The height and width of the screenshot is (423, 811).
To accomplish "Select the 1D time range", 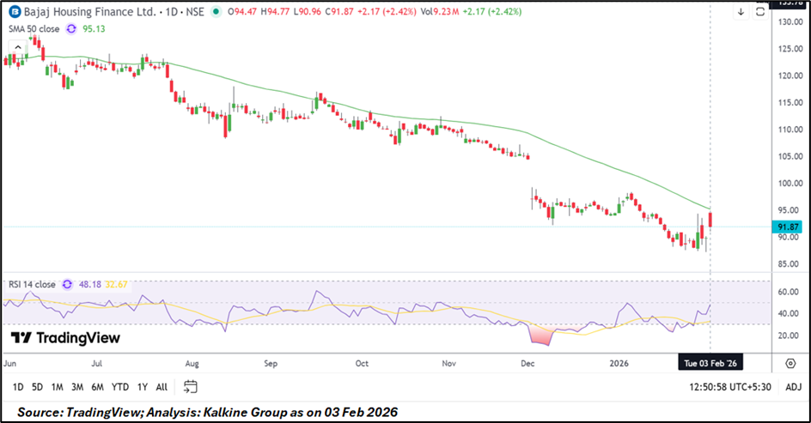I will 18,387.
